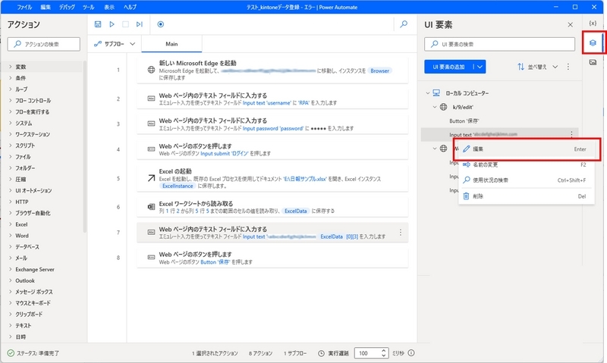Open more options for action 7
Screen dimensions: 607x363
[401, 233]
